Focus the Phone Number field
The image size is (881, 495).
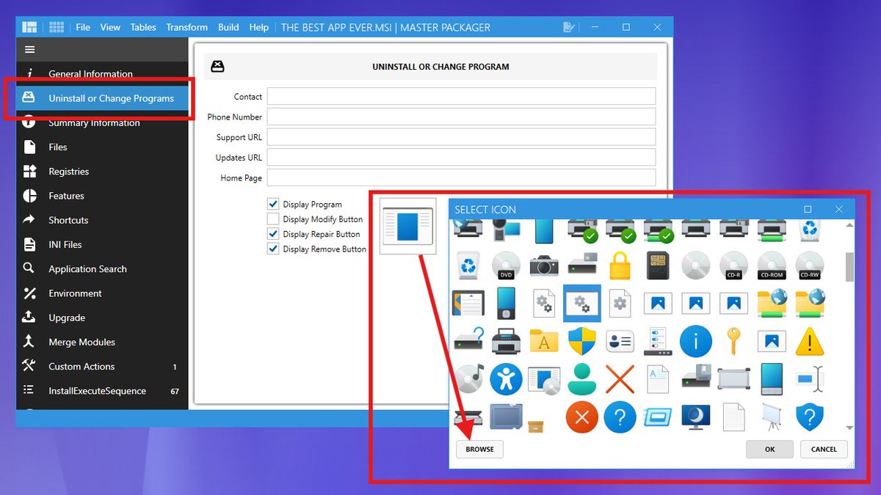[461, 117]
